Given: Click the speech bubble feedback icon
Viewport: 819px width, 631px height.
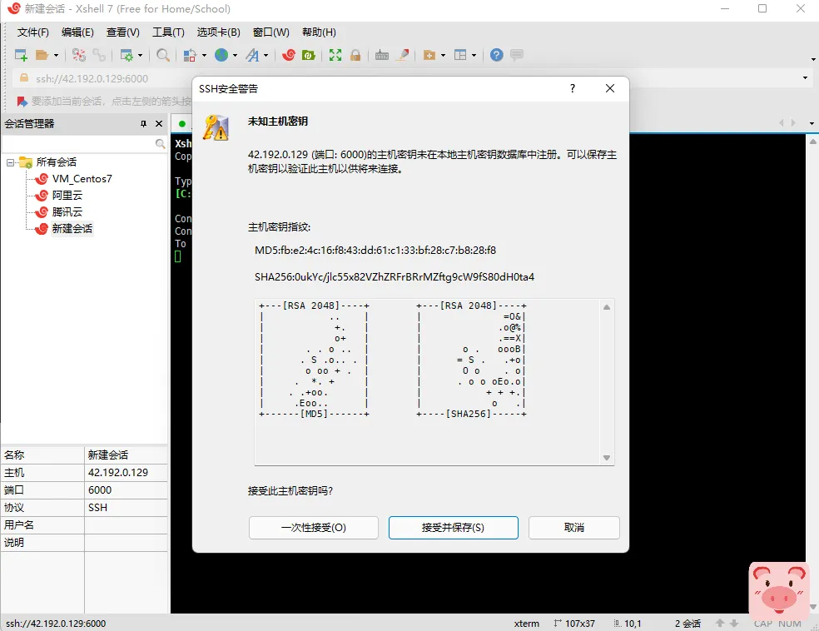Looking at the screenshot, I should tap(517, 55).
